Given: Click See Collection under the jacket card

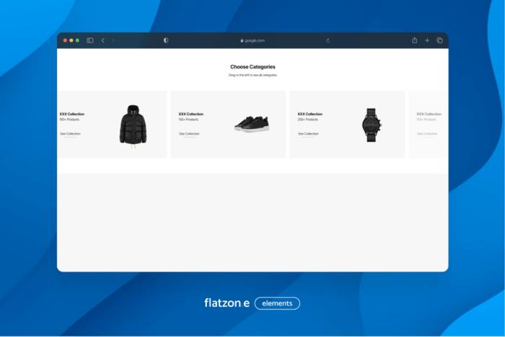Looking at the screenshot, I should coord(70,134).
